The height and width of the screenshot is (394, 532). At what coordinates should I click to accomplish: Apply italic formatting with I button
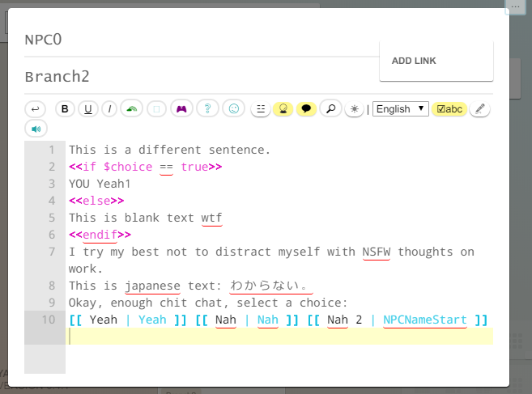point(109,109)
